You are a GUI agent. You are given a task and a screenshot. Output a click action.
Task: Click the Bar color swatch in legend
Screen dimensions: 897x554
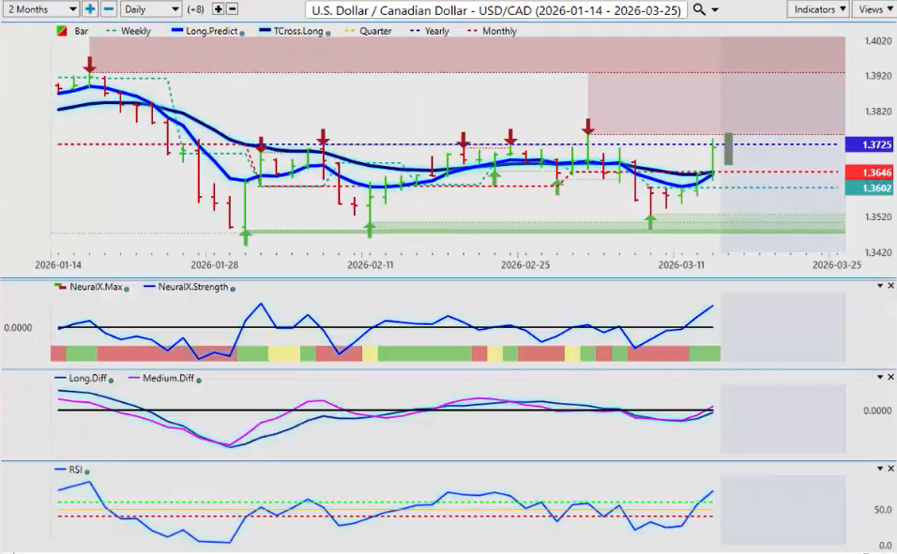click(62, 31)
